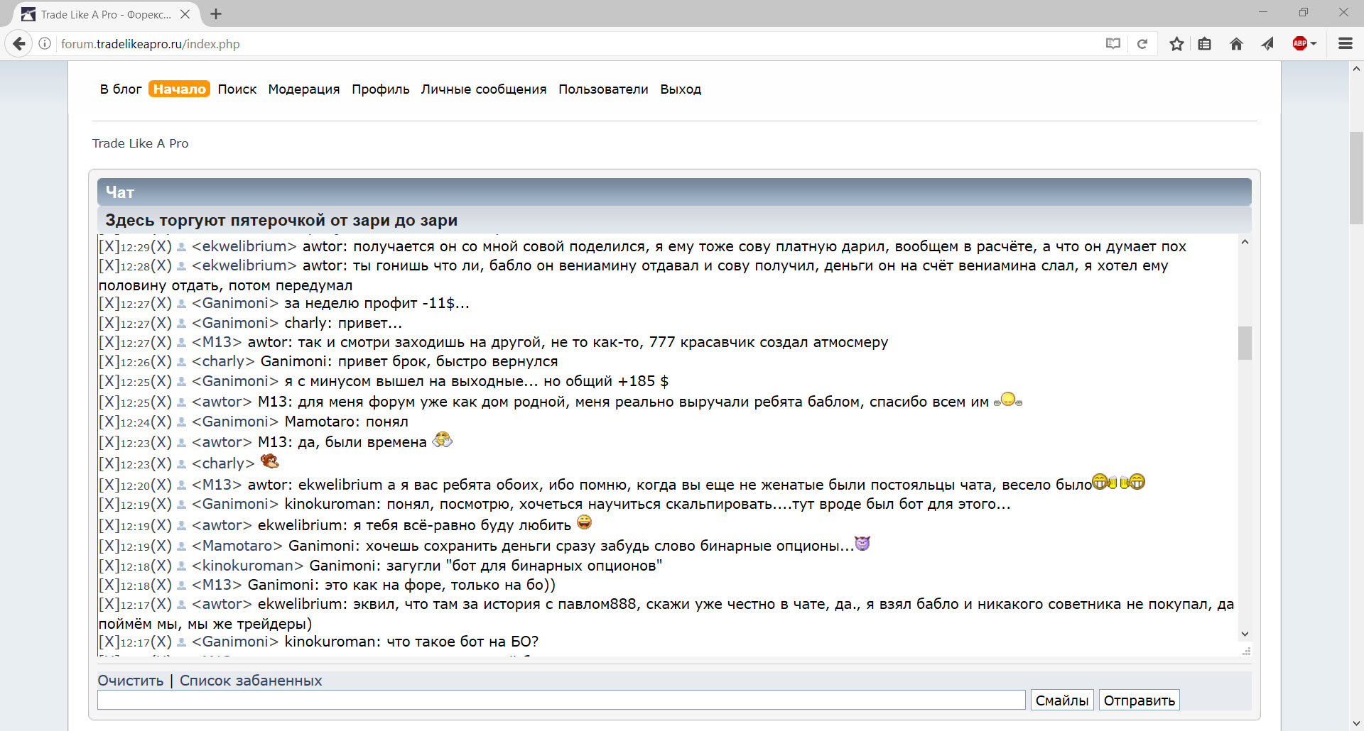Image resolution: width=1364 pixels, height=731 pixels.
Task: Click the user icon beside charly at 12:23
Action: (181, 464)
